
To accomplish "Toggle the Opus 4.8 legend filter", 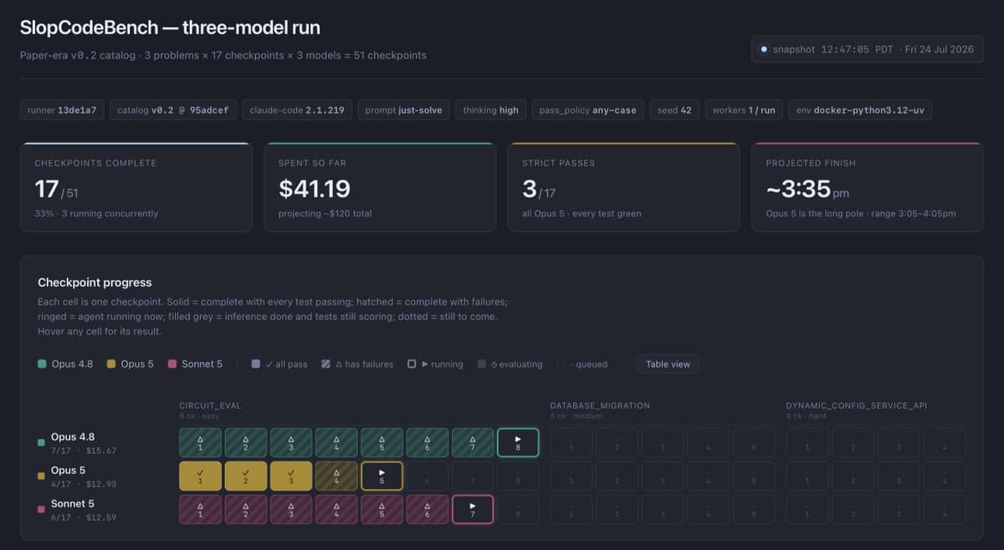I will (65, 364).
